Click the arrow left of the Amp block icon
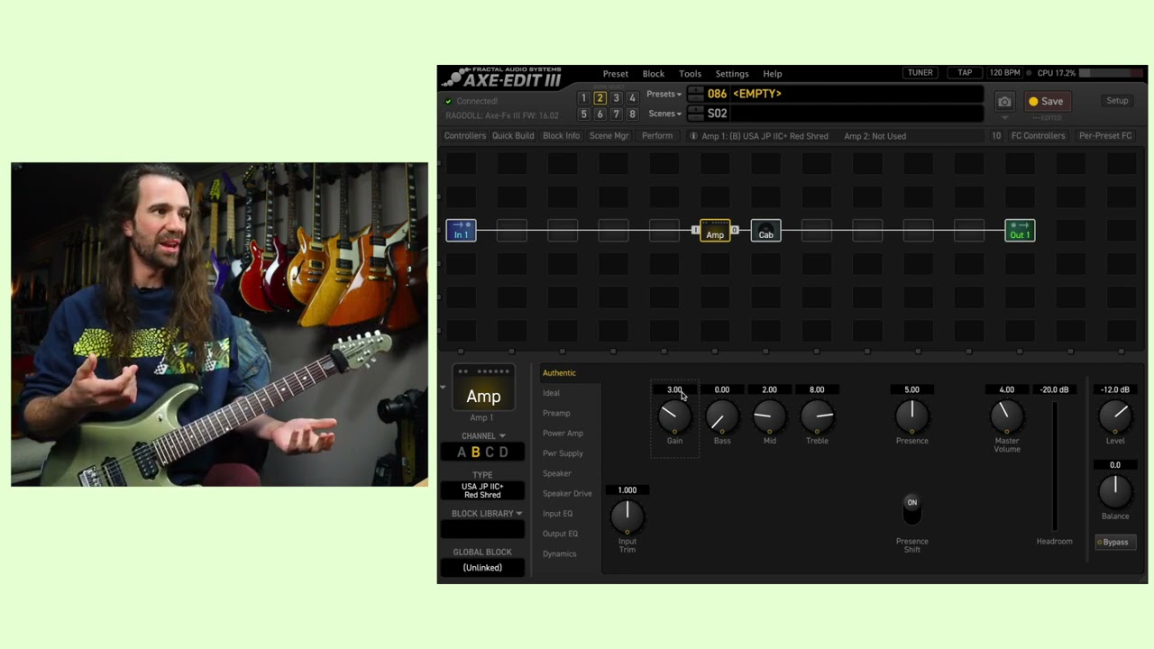The height and width of the screenshot is (649, 1154). (443, 388)
